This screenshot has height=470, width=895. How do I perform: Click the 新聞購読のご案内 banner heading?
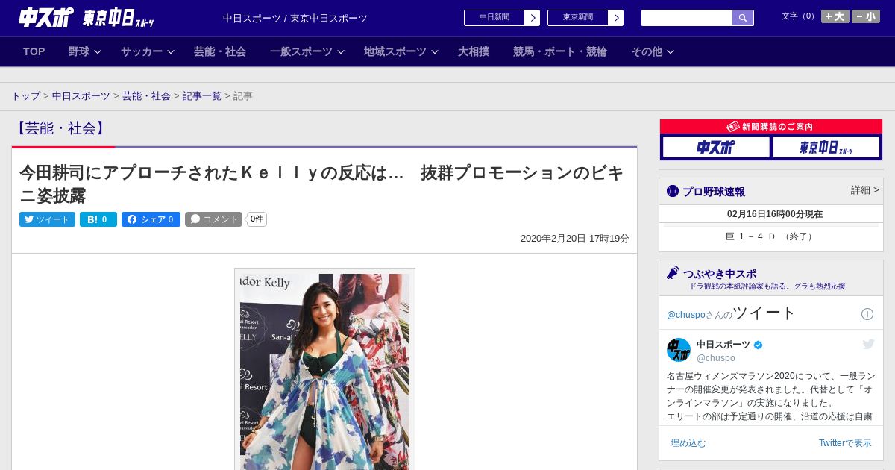tap(771, 127)
